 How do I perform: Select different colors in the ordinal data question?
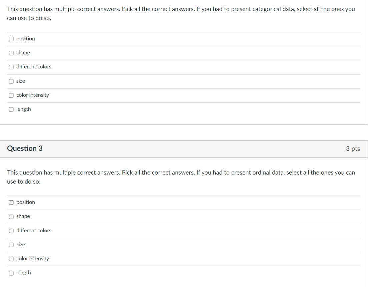point(11,231)
